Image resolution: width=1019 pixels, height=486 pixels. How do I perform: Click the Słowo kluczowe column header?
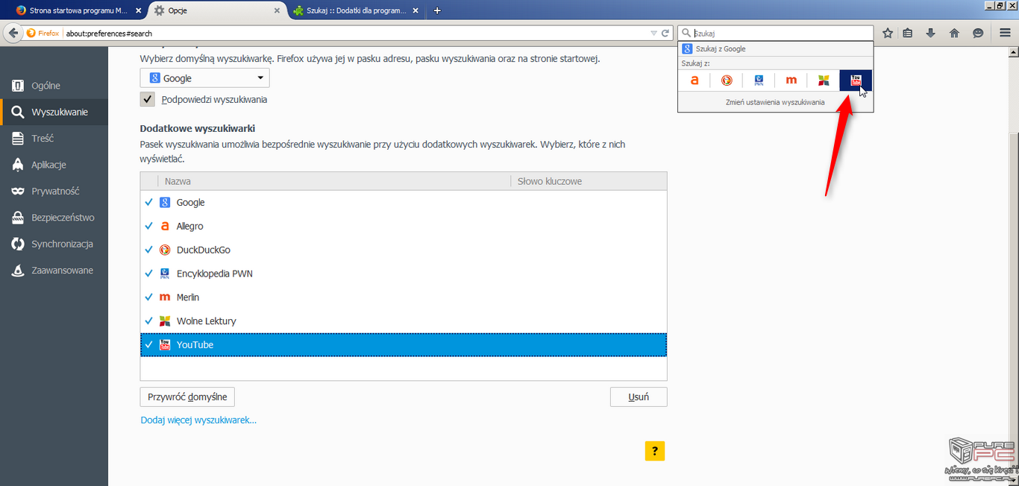(x=589, y=181)
